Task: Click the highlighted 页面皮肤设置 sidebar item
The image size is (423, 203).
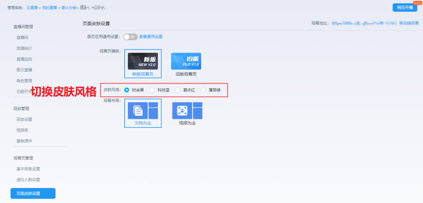Action: (x=33, y=194)
